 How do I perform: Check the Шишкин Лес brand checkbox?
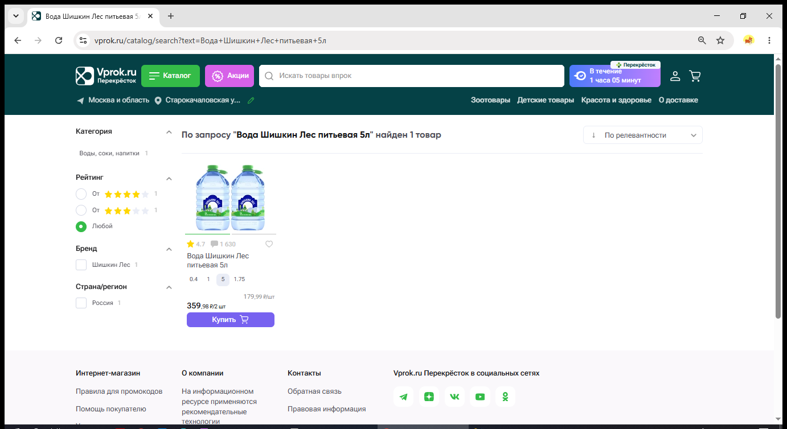[81, 265]
